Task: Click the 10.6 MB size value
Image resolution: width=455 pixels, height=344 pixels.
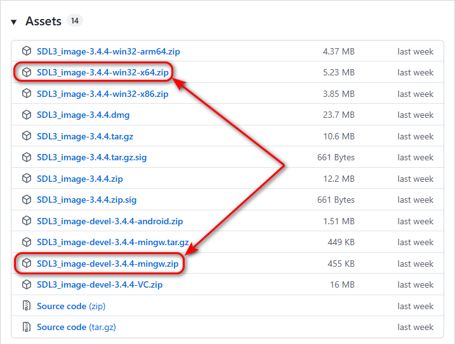Action: coord(339,136)
